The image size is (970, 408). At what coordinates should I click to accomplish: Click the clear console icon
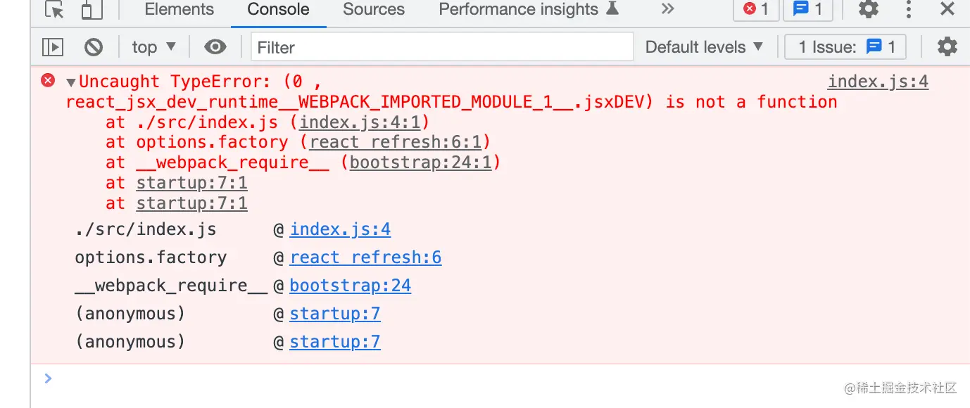93,47
